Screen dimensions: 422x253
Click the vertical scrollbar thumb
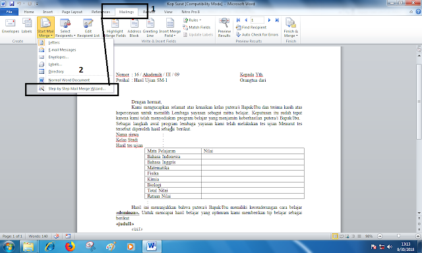pos(419,101)
